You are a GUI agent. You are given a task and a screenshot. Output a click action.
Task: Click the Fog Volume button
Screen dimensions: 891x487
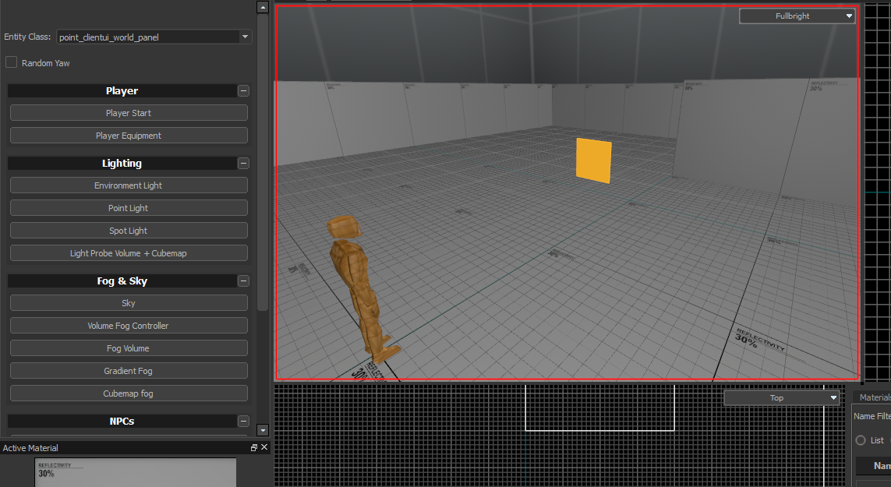tap(129, 348)
